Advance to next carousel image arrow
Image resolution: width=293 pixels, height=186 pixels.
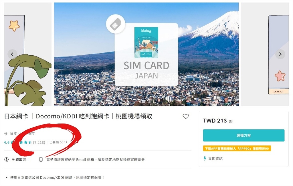[280, 54]
